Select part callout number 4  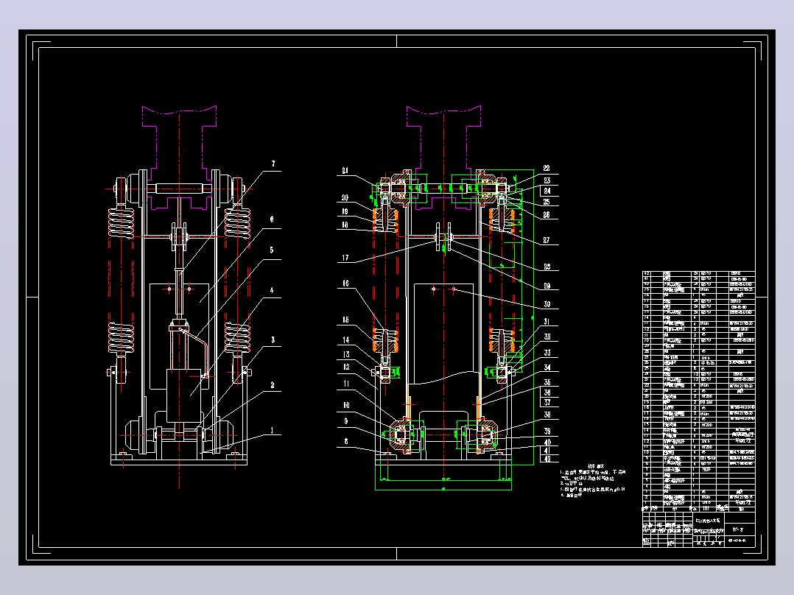(x=272, y=290)
